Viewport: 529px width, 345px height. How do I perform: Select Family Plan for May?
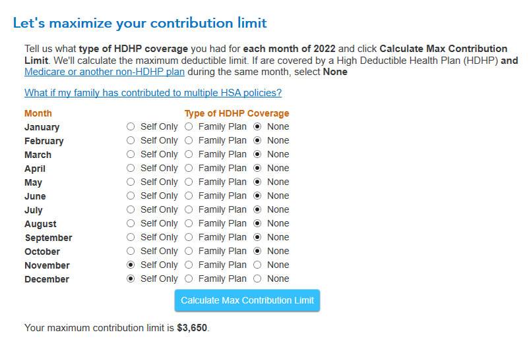pos(189,182)
